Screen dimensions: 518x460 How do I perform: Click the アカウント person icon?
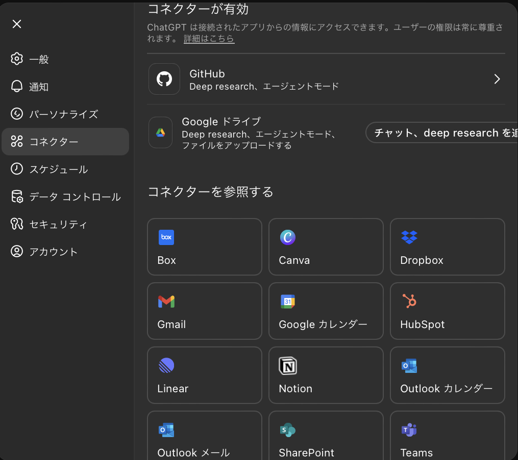[17, 251]
